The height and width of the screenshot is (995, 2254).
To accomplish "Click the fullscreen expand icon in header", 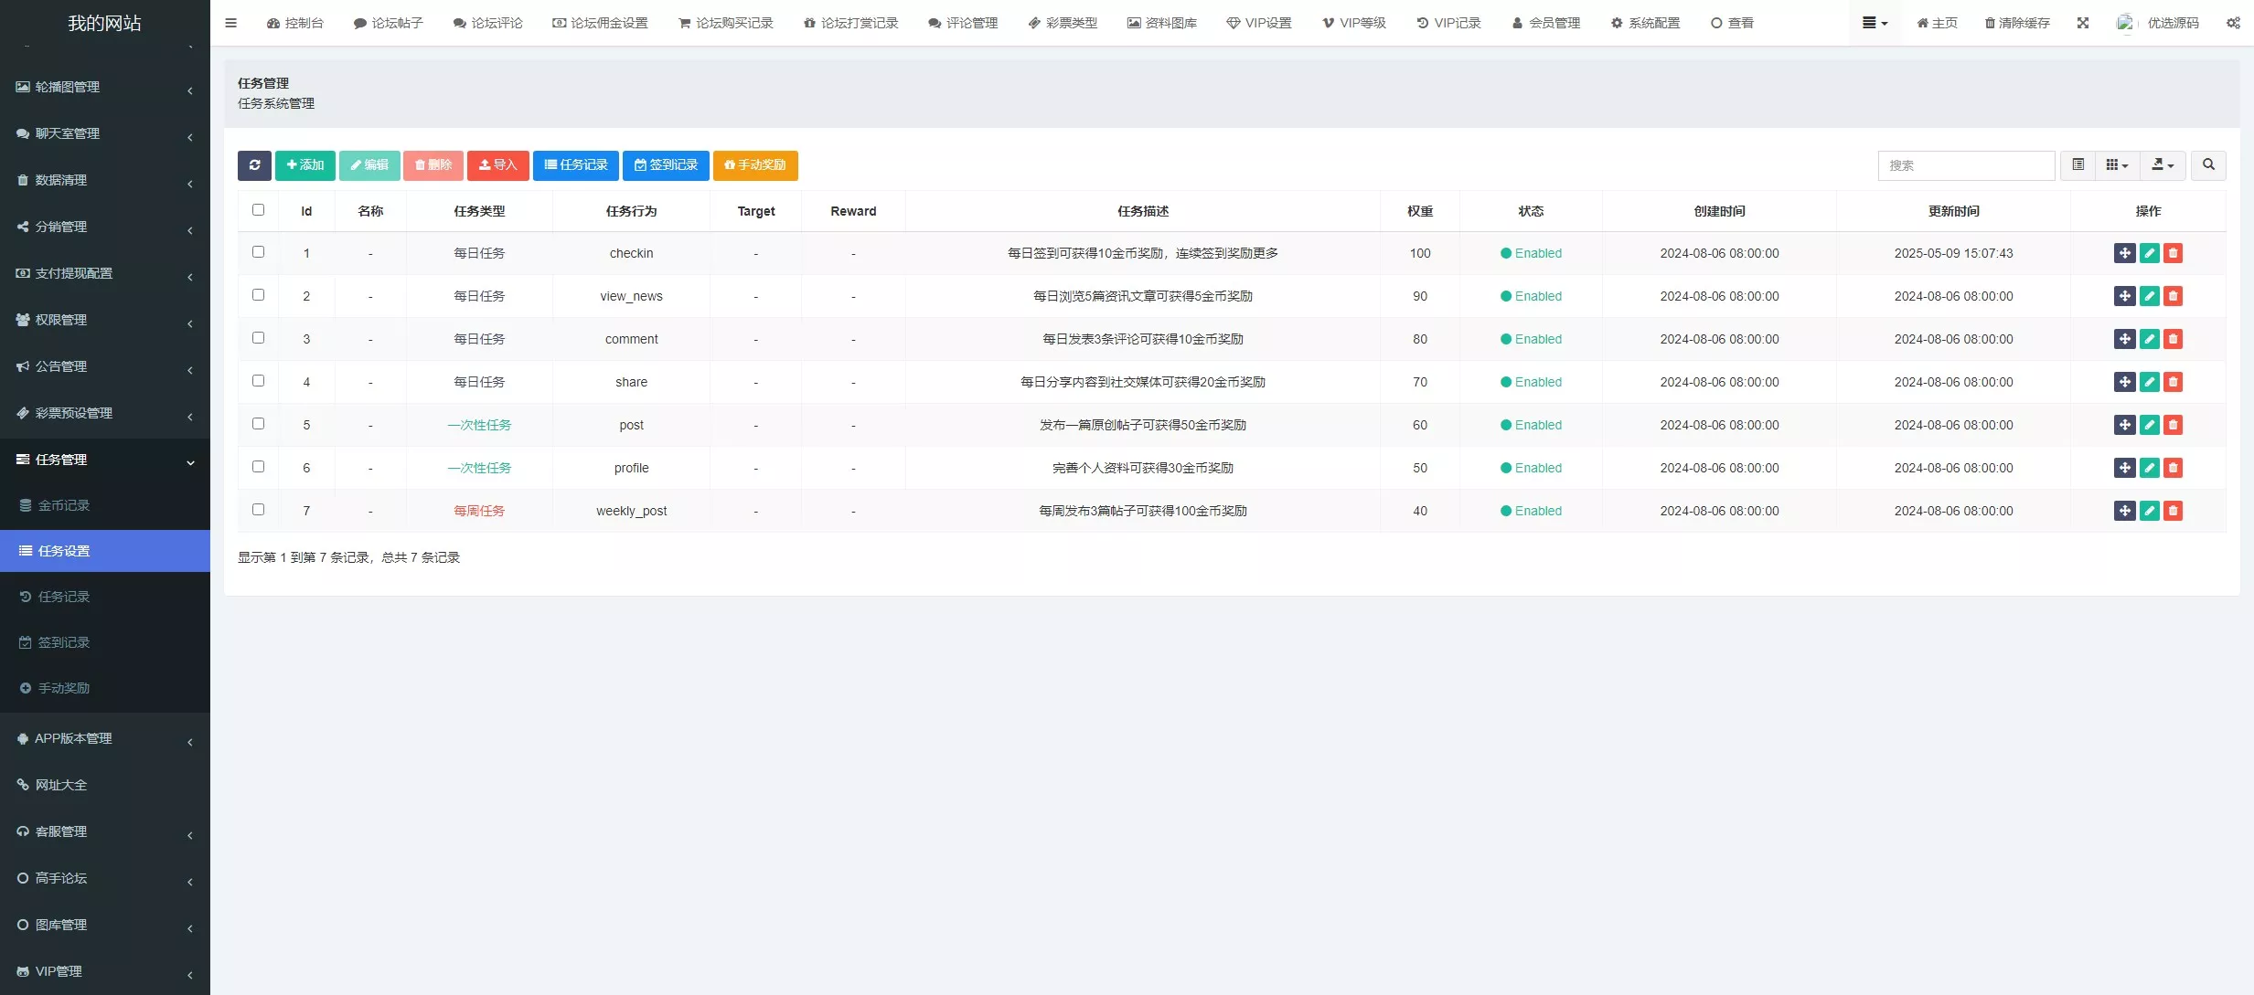I will click(2083, 23).
